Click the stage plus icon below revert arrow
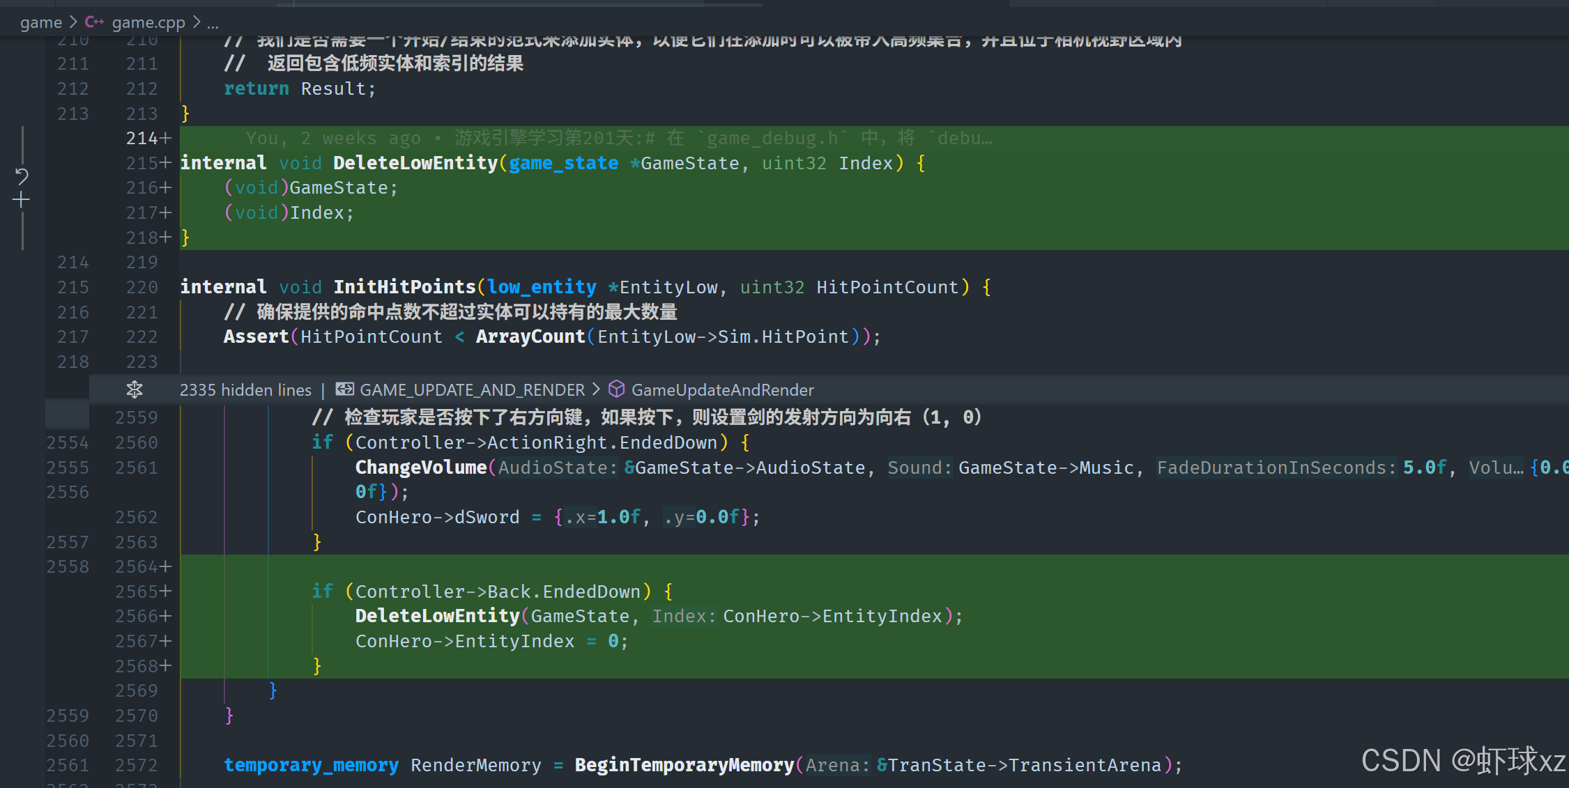The width and height of the screenshot is (1569, 788). (22, 201)
